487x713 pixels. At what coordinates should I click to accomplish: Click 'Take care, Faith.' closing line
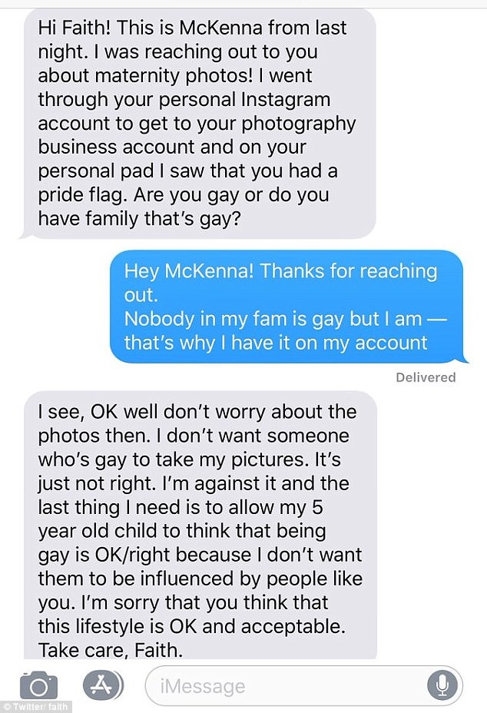point(111,650)
